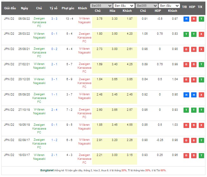Click the 0 - 2 score from 25/08/21
The height and width of the screenshot is (177, 207).
(x=54, y=49)
